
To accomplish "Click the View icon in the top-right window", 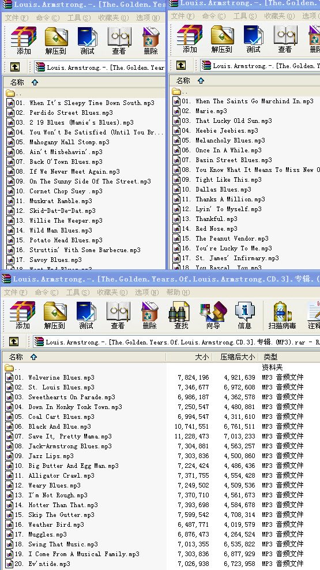I will point(285,39).
